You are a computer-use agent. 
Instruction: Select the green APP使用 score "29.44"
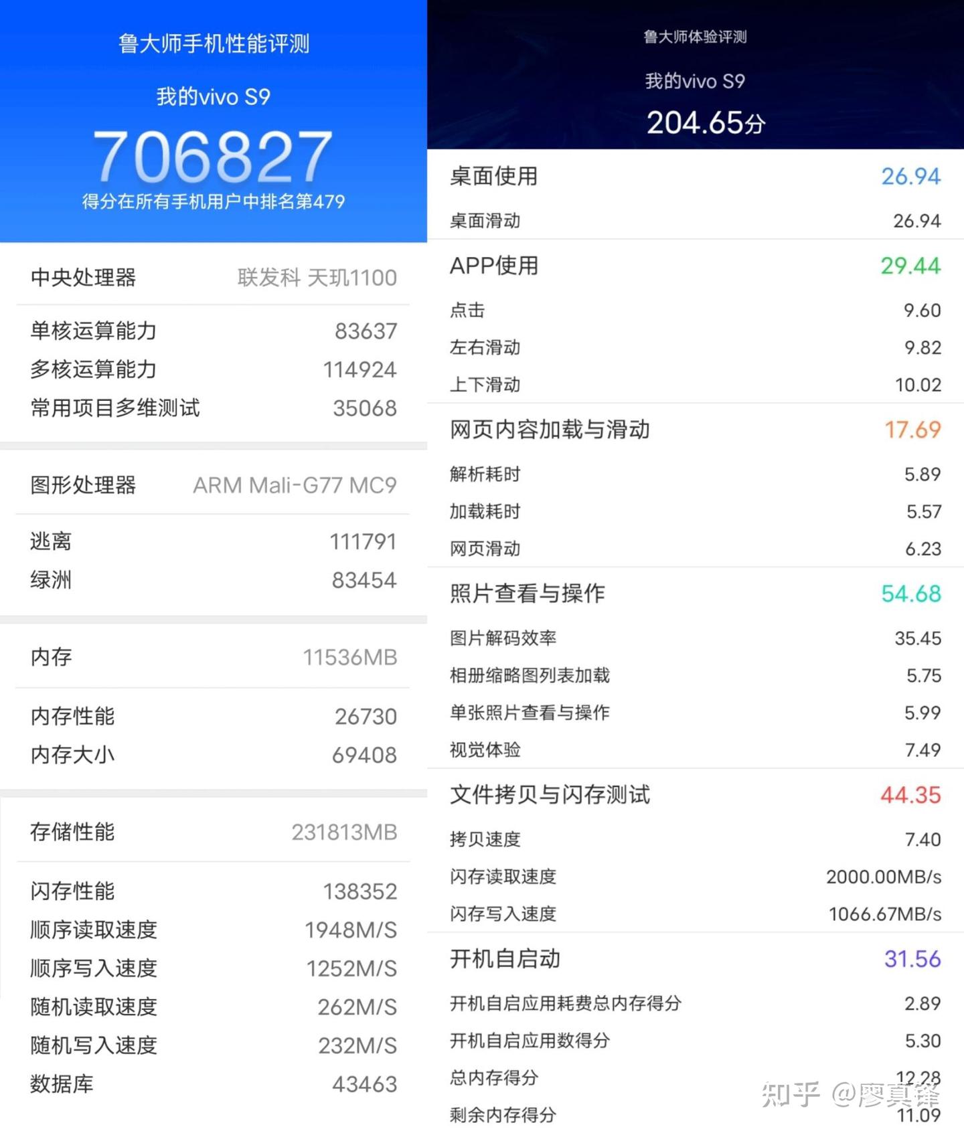pyautogui.click(x=910, y=266)
